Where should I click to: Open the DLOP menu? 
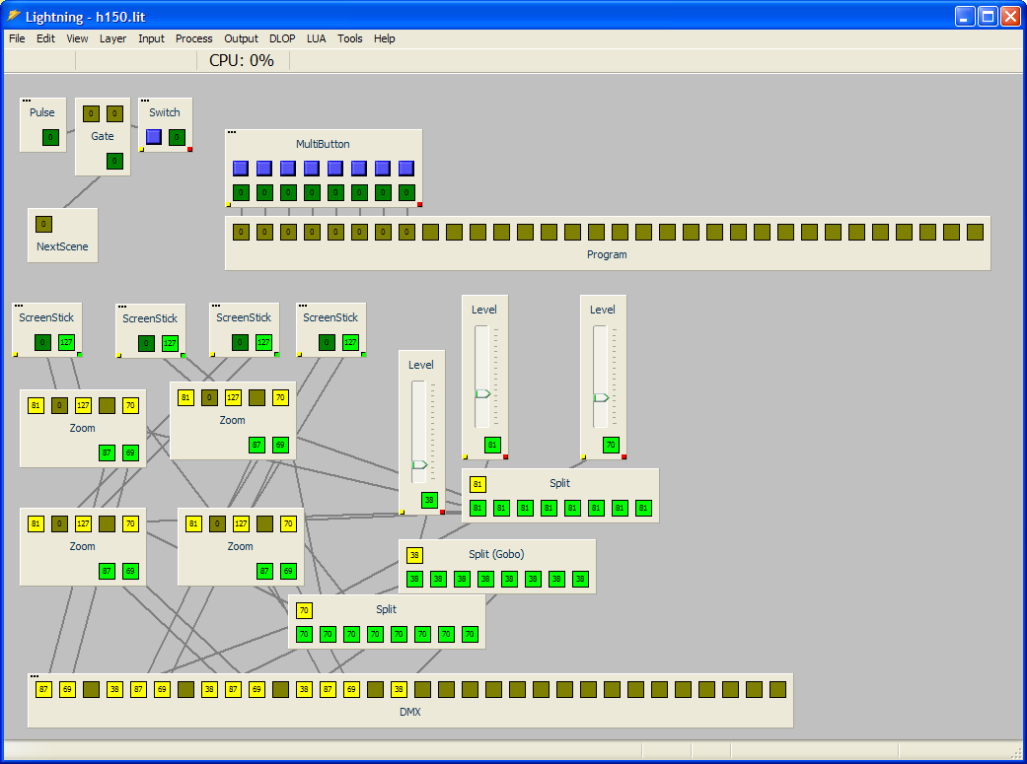click(282, 38)
